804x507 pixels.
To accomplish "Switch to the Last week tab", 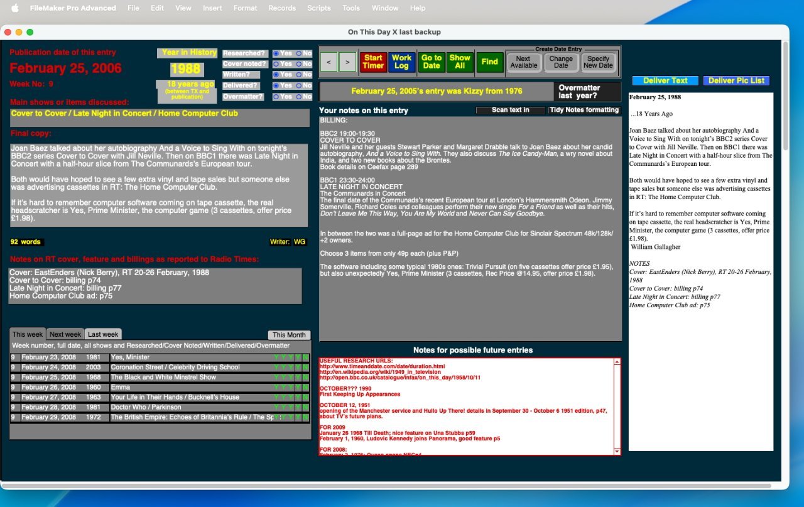I will click(103, 334).
